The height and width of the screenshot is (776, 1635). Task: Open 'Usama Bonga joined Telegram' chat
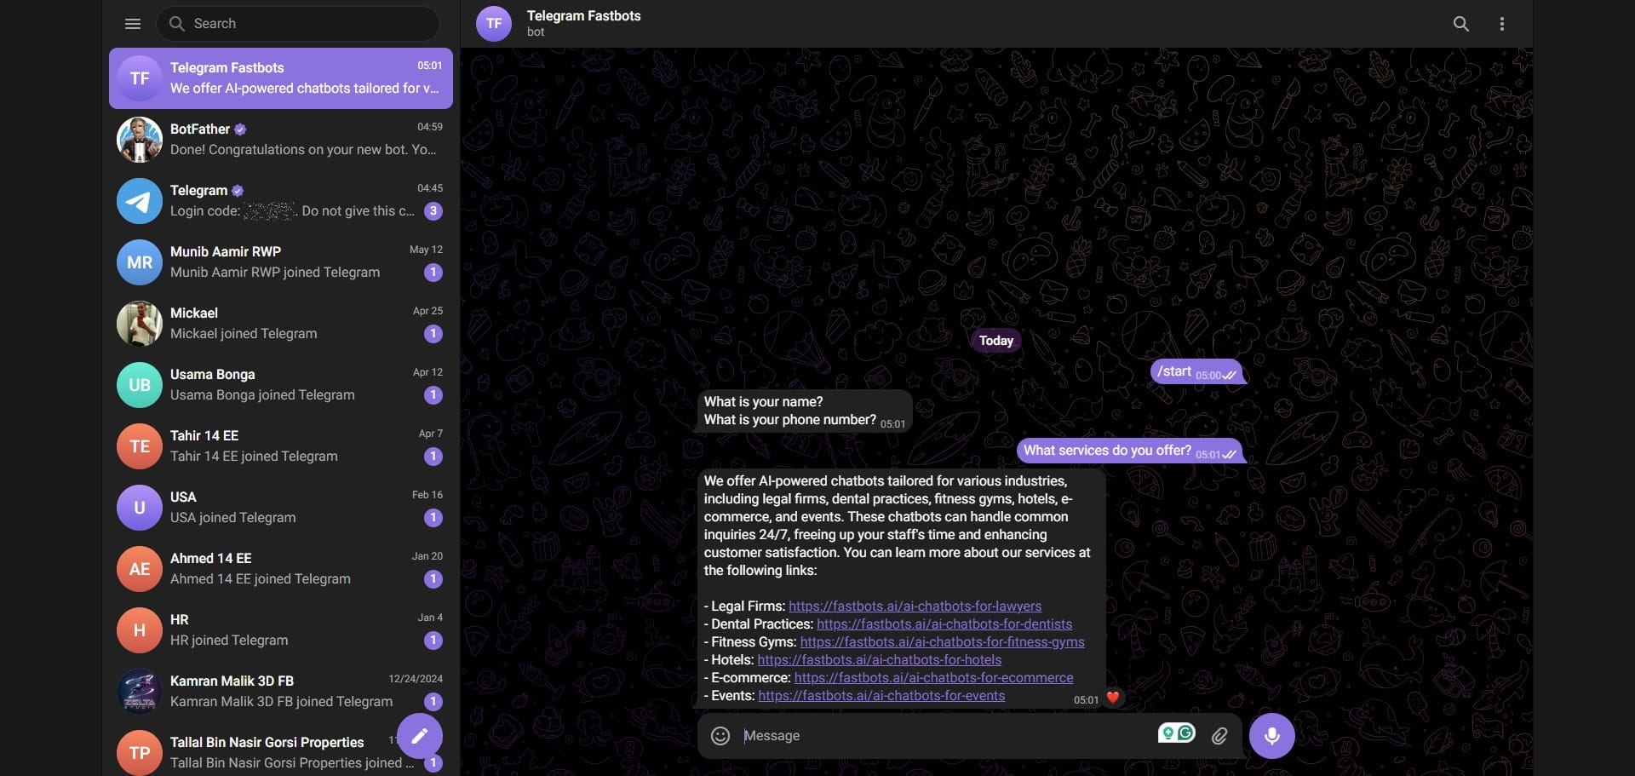[281, 385]
